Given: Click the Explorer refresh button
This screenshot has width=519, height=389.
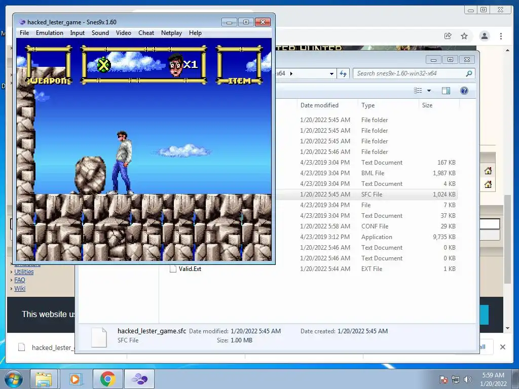Looking at the screenshot, I should click(x=343, y=73).
